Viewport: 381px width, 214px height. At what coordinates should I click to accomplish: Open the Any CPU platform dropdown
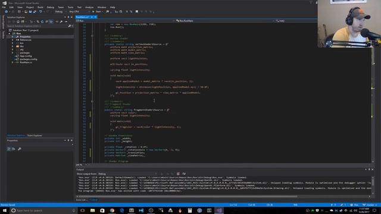(79, 12)
